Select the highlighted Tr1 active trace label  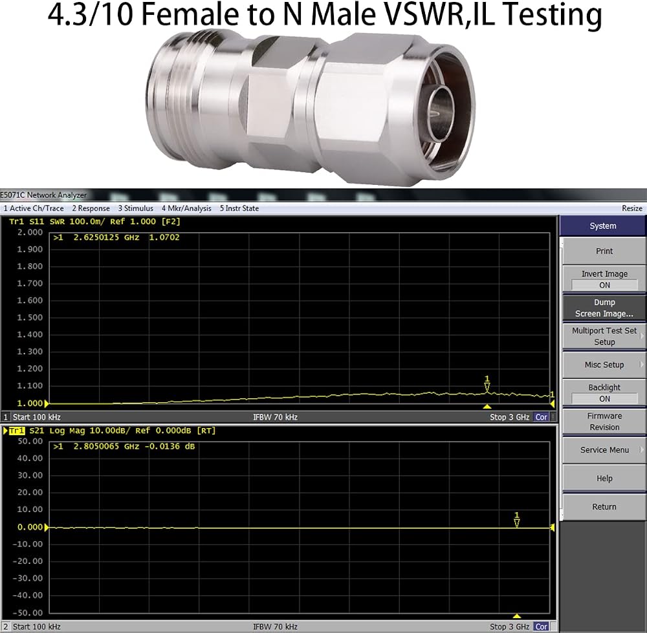[17, 431]
